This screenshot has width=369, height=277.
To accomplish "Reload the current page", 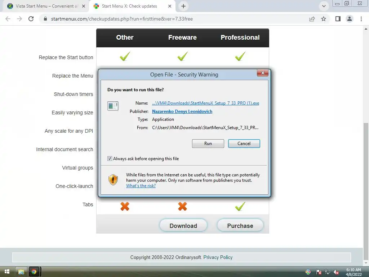I will (31, 19).
